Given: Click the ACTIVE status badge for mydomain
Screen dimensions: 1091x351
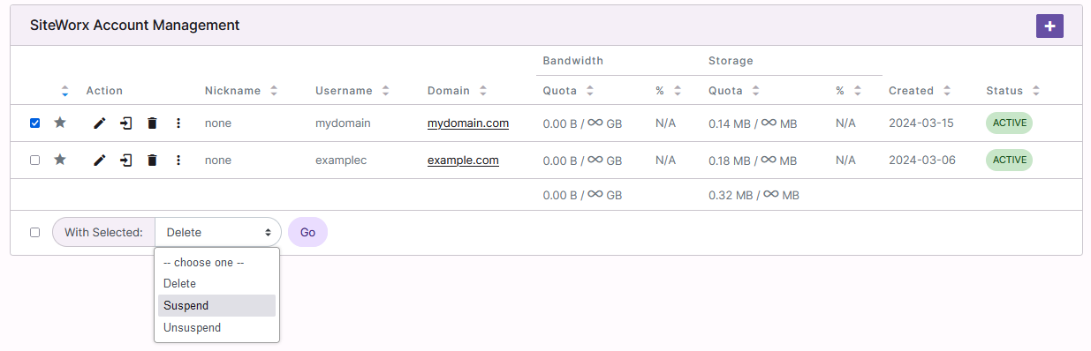Looking at the screenshot, I should pos(1009,123).
